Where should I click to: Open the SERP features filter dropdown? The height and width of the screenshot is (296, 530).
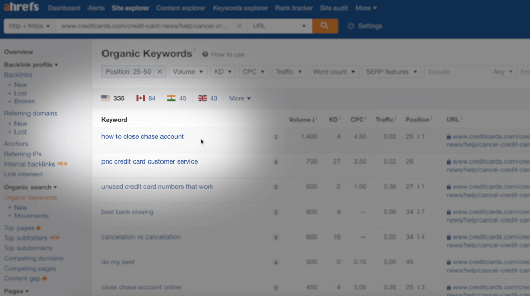391,71
